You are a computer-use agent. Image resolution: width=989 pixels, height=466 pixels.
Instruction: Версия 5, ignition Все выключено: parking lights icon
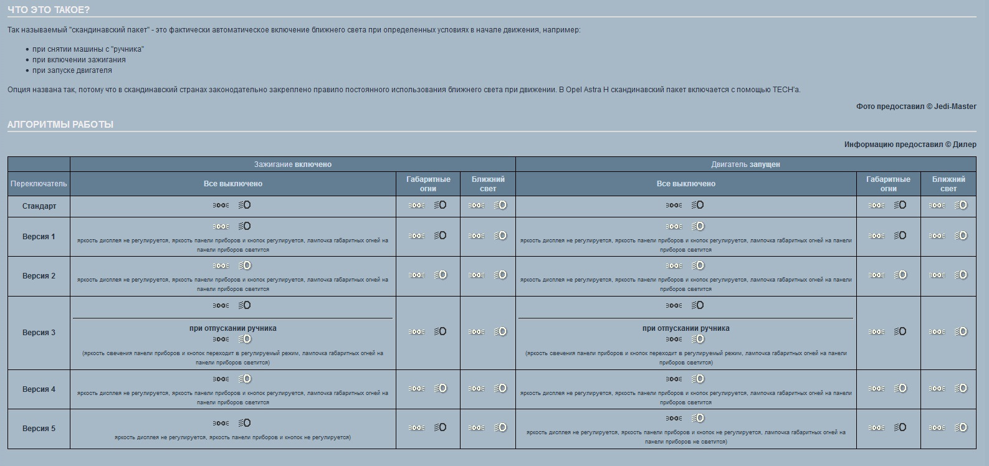click(221, 423)
